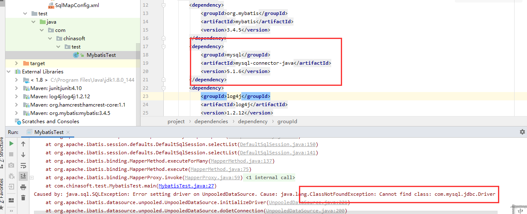Click the 'dependencies' breadcrumb

[211, 122]
